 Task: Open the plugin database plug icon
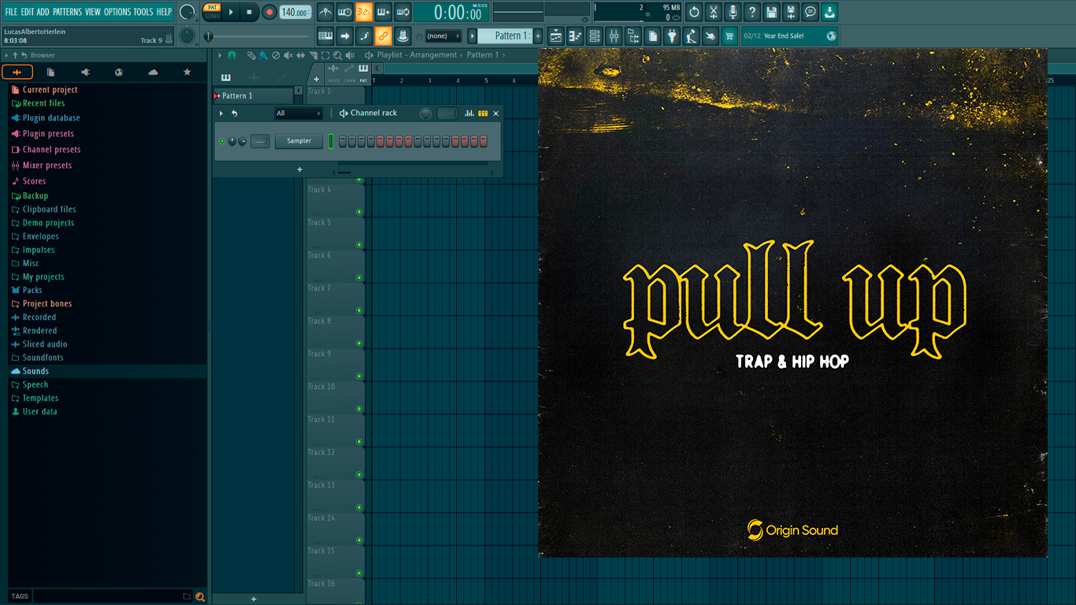pos(672,35)
